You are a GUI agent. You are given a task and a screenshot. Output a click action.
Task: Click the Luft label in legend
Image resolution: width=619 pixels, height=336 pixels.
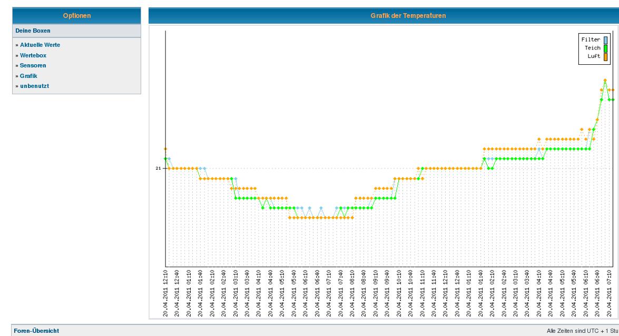click(x=594, y=56)
